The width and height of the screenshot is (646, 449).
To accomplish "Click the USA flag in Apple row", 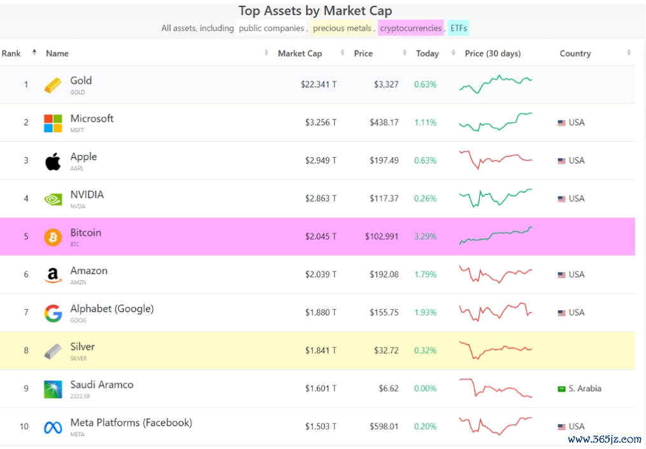I will click(561, 161).
